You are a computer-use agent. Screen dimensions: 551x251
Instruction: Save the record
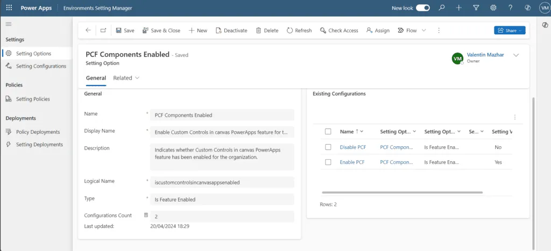(125, 31)
